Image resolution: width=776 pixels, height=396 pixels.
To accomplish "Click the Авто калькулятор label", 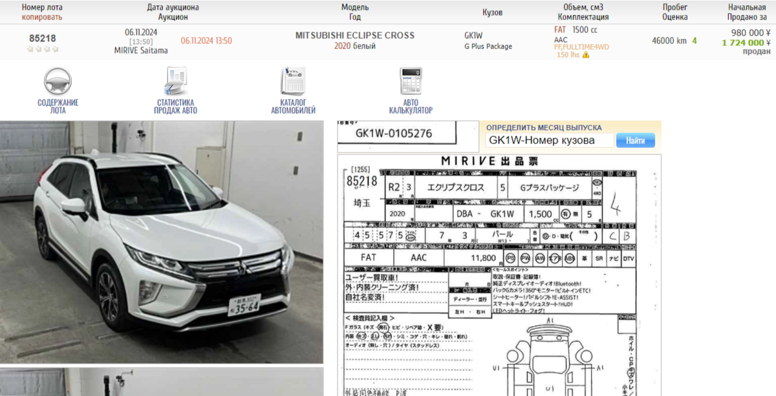I will click(x=411, y=106).
